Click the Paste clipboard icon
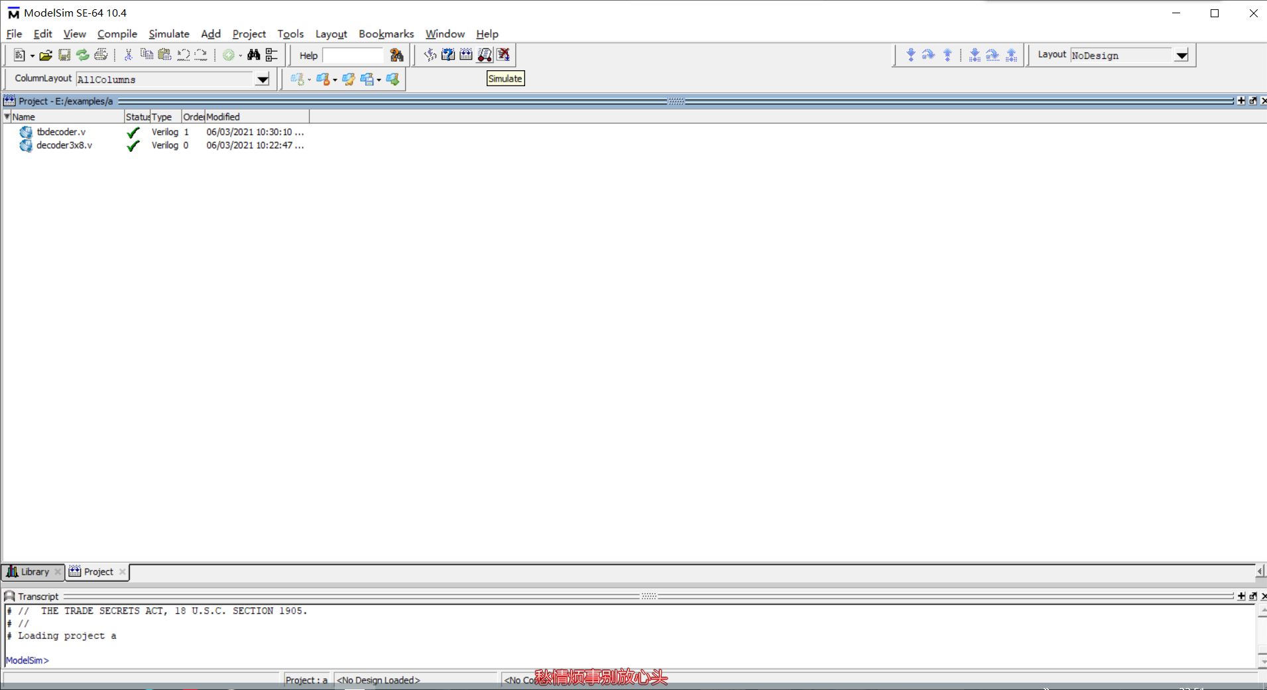Viewport: 1267px width, 690px height. 164,55
